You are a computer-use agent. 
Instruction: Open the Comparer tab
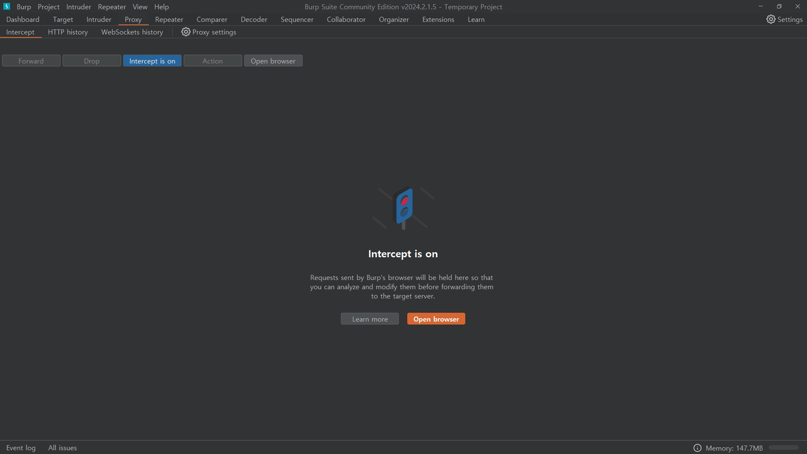point(212,19)
